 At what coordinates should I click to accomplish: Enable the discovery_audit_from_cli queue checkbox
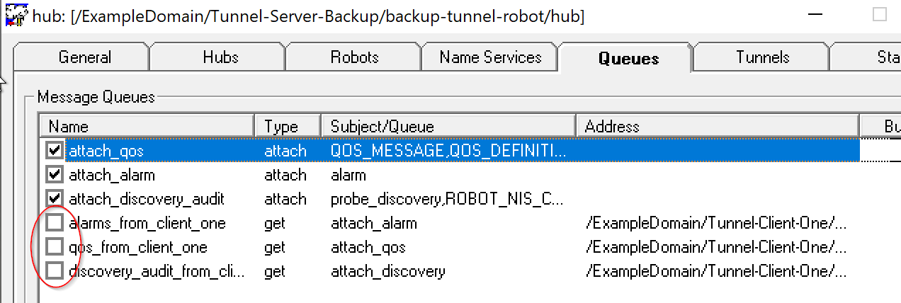tap(54, 271)
